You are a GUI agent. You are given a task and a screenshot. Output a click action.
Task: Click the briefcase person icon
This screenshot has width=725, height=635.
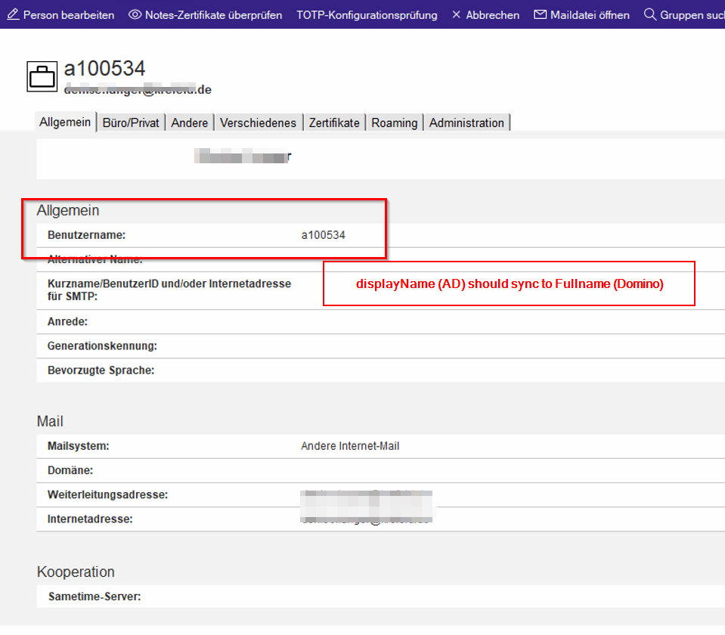[x=42, y=76]
